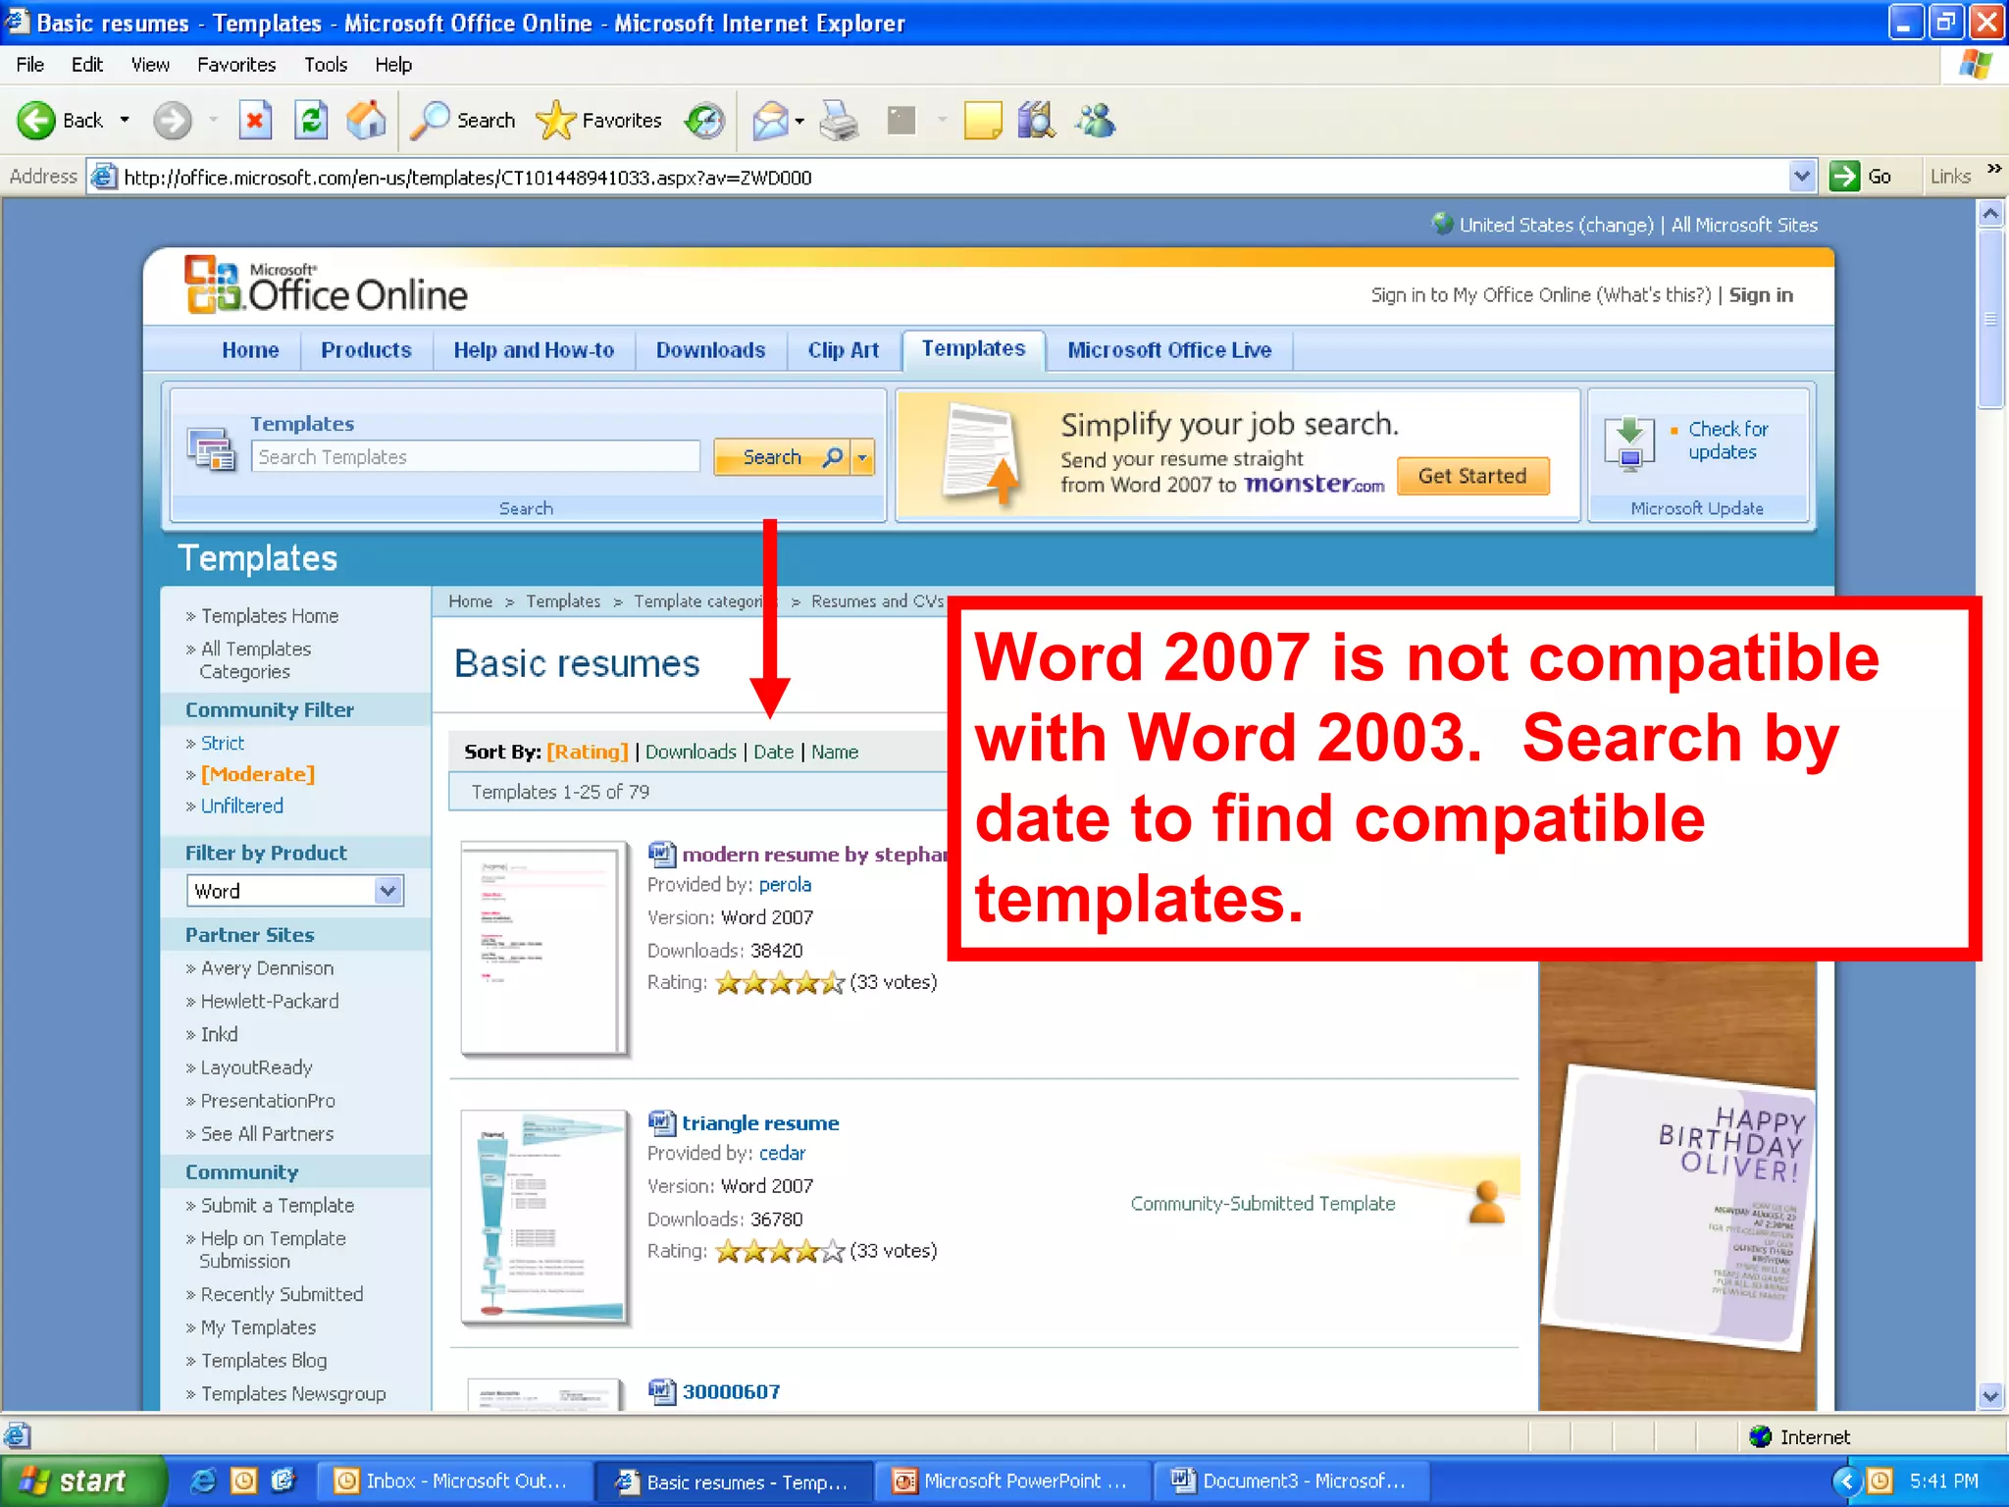
Task: Open the Messenger people icon
Action: [1096, 121]
